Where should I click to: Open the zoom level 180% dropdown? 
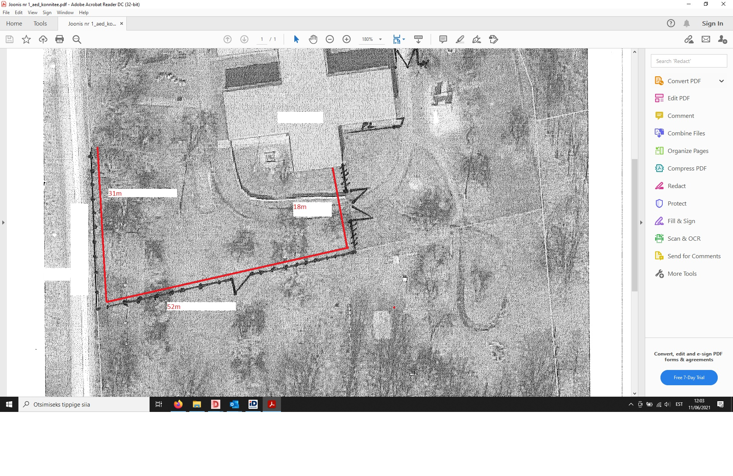380,39
